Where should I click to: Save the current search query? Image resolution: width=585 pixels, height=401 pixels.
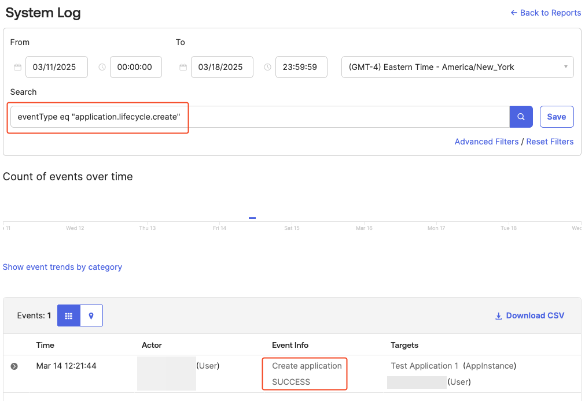pyautogui.click(x=556, y=117)
